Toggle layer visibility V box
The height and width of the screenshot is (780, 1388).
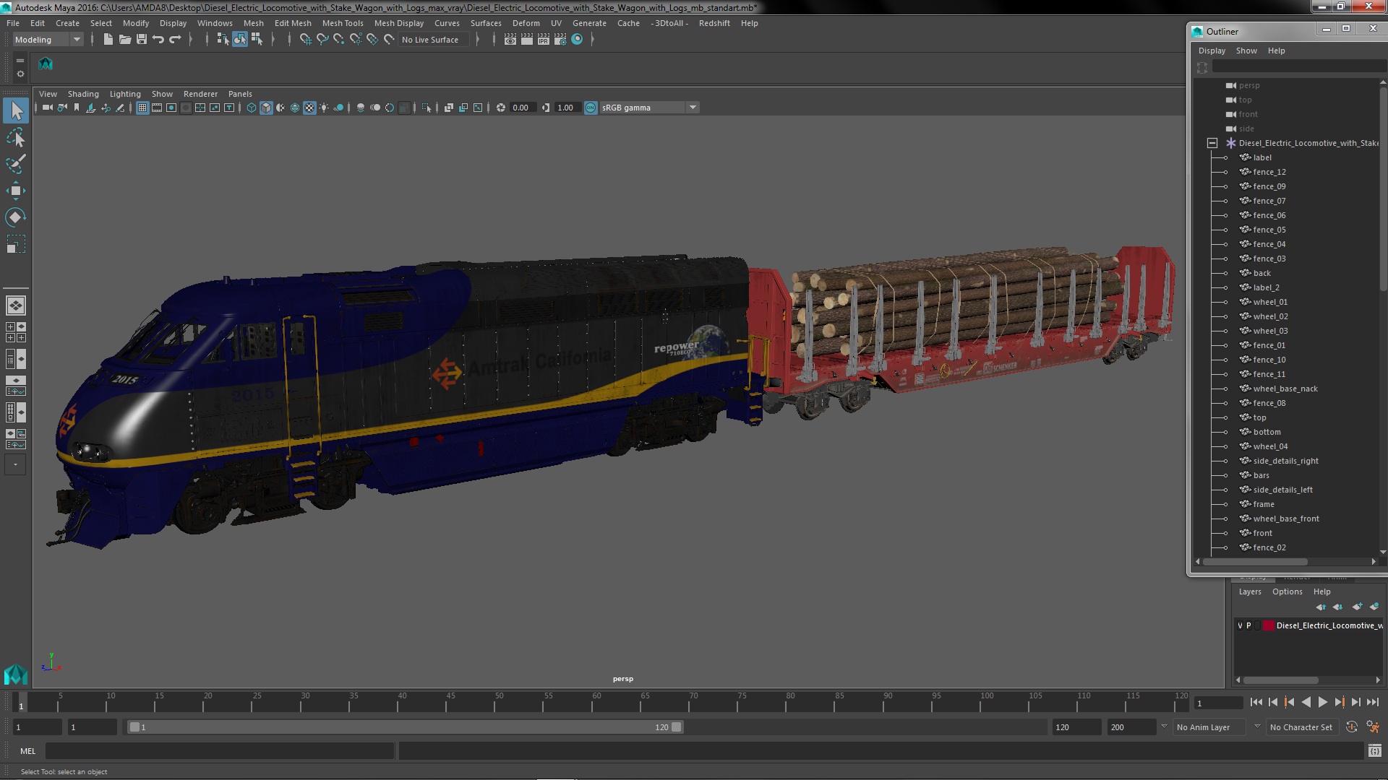pyautogui.click(x=1240, y=625)
